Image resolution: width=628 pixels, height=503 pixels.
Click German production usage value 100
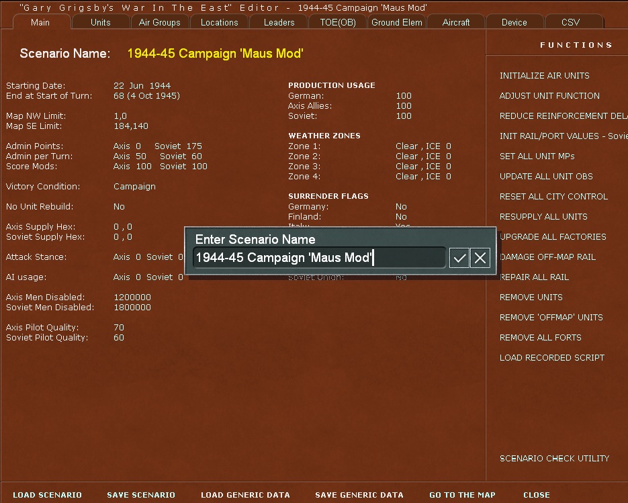coord(404,96)
